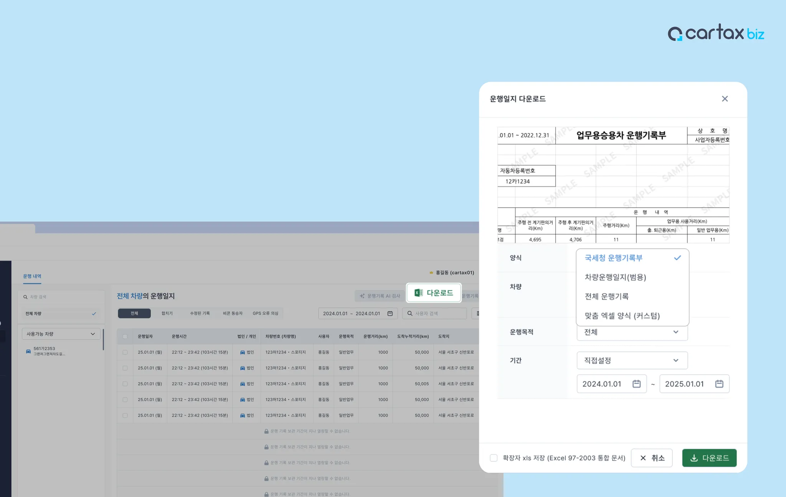Select 차량운행일지(범용) format option
Screen dimensions: 786x497
(615, 277)
